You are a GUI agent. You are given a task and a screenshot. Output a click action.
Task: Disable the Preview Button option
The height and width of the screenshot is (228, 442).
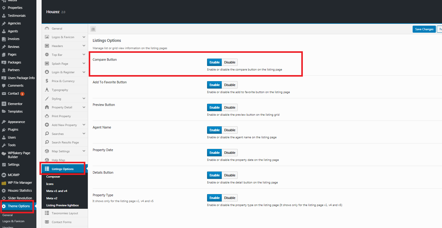coord(230,107)
